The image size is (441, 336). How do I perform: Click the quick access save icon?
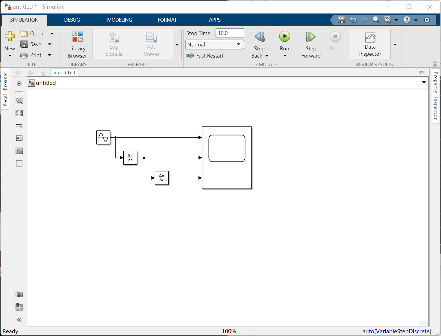coord(341,20)
